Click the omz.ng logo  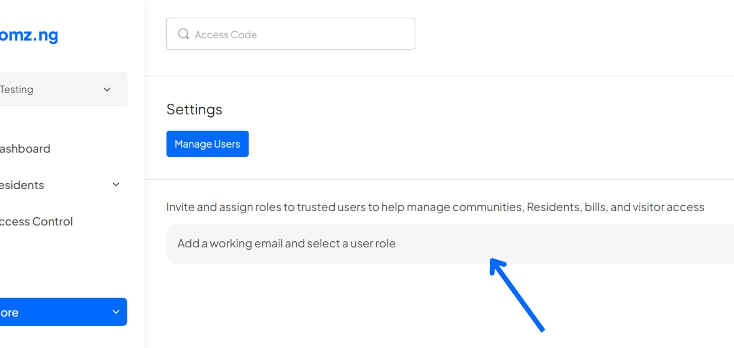click(x=29, y=35)
